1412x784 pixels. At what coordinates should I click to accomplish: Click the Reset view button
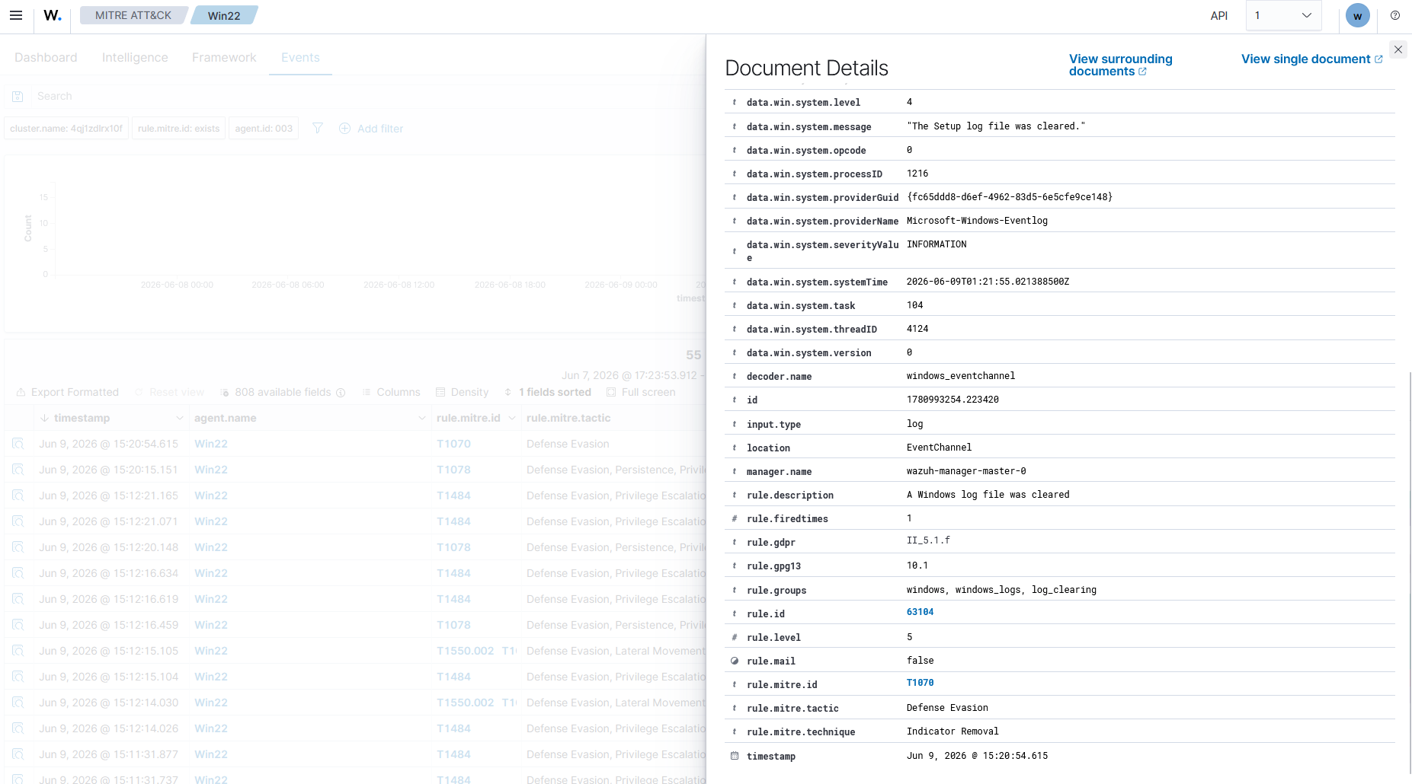tap(169, 392)
